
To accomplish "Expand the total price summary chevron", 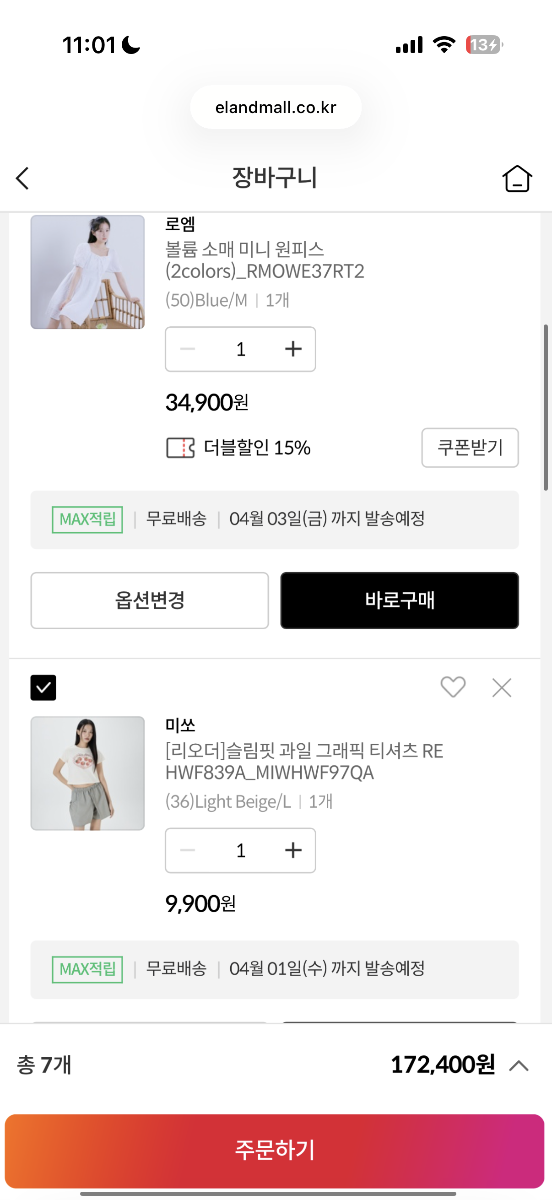I will click(519, 1065).
